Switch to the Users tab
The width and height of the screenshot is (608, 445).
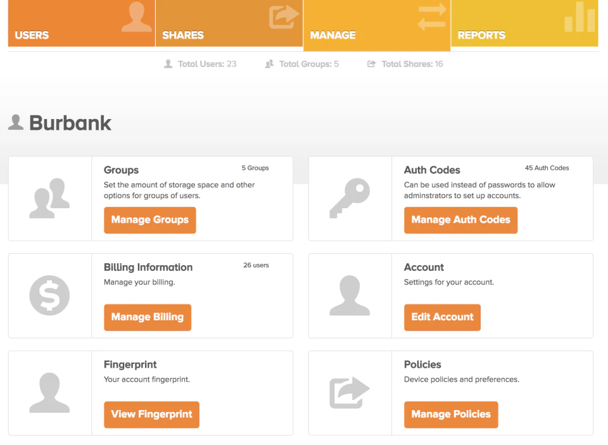coord(32,35)
